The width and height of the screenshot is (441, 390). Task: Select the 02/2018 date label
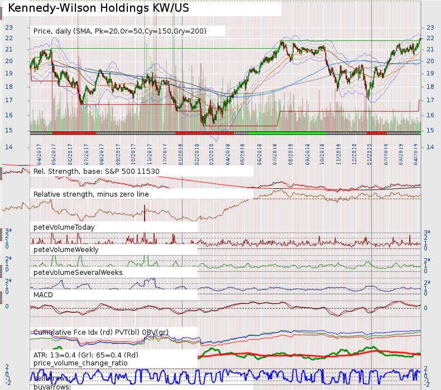[x=196, y=154]
